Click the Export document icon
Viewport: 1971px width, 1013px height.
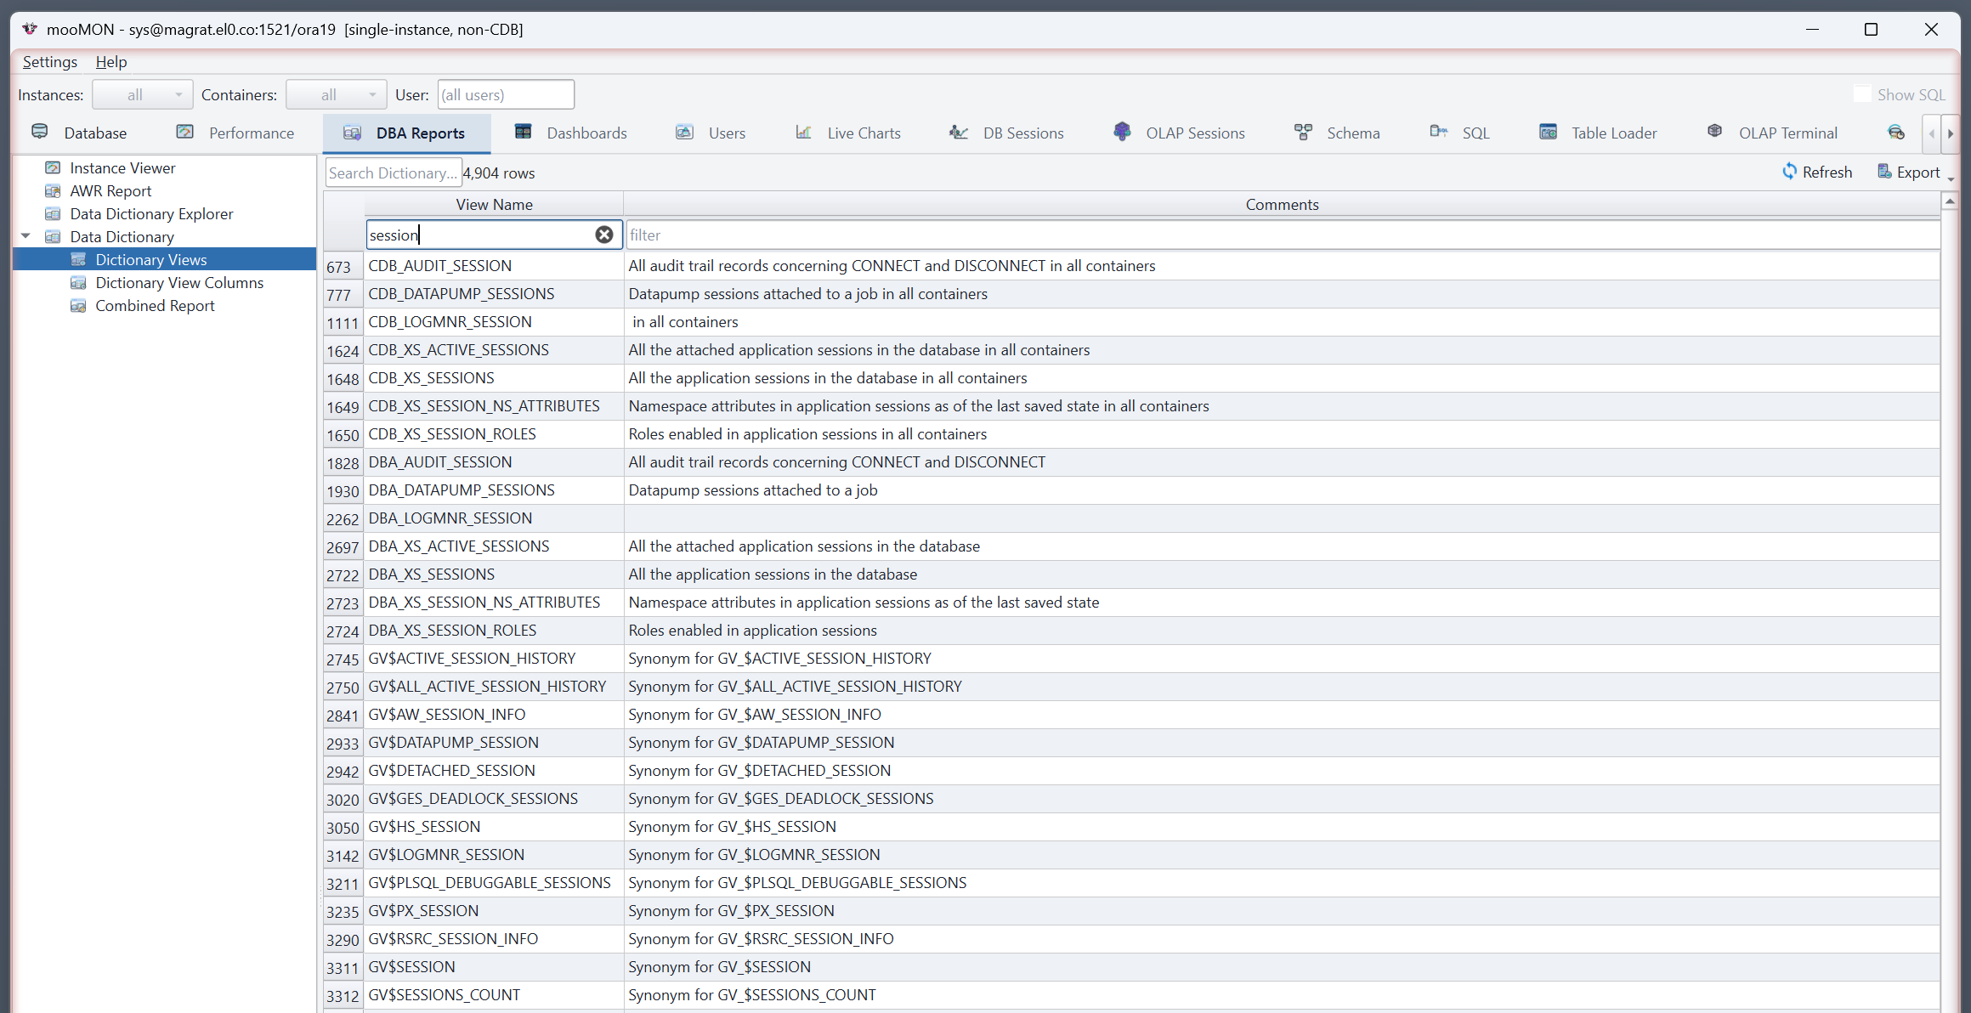coord(1884,172)
